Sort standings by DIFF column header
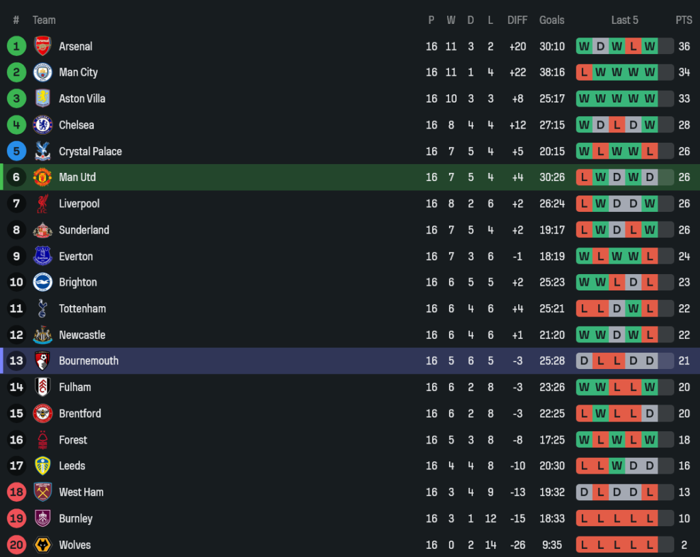Image resolution: width=700 pixels, height=557 pixels. [517, 20]
